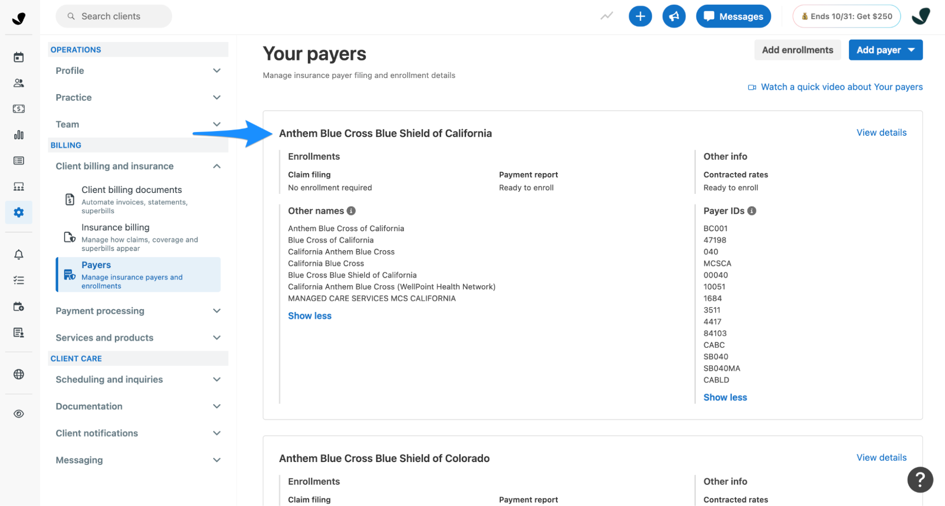
Task: Open the billing dollar icon in sidebar
Action: pyautogui.click(x=18, y=109)
